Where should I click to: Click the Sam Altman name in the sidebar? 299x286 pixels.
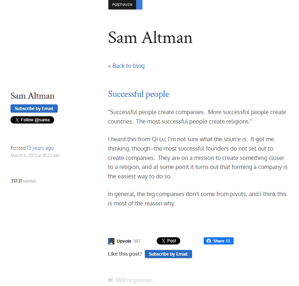pos(32,95)
